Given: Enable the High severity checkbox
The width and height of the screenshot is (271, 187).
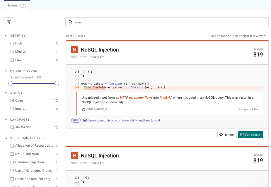Looking at the screenshot, I should tap(12, 43).
